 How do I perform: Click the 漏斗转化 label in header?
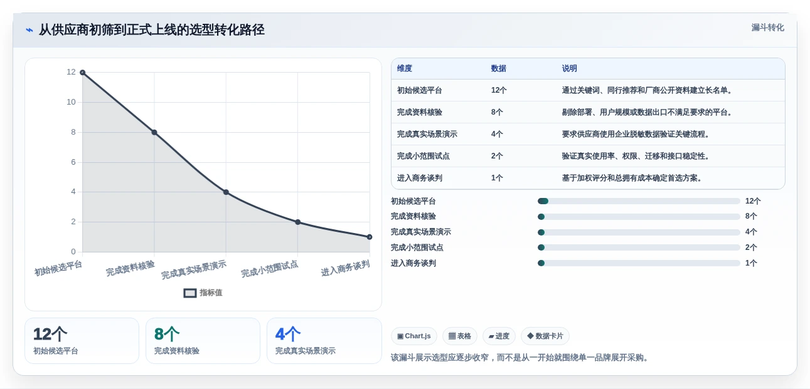tap(768, 28)
